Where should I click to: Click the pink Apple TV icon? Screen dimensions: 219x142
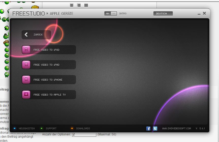click(26, 95)
